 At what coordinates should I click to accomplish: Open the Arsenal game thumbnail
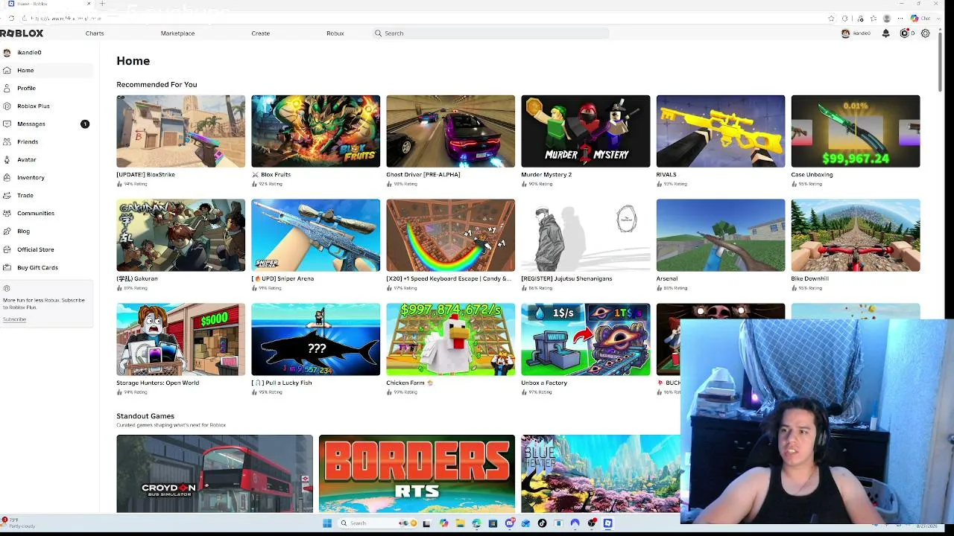(x=720, y=235)
